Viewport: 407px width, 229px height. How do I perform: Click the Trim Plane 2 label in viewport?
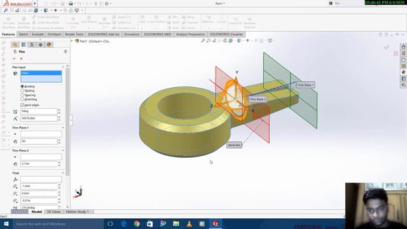258,99
